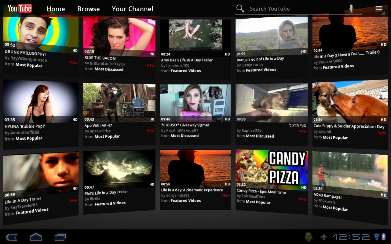This screenshot has width=391, height=244.
Task: Click the 'DRUNK PHILOSOPHY!' title text
Action: pyautogui.click(x=25, y=53)
